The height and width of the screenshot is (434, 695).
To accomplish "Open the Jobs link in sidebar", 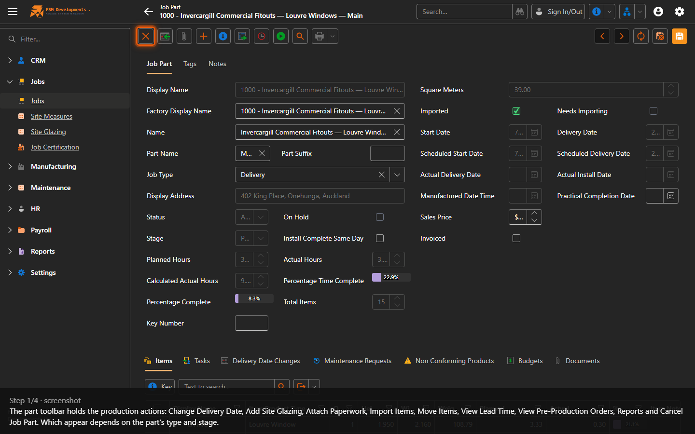I will coord(37,101).
